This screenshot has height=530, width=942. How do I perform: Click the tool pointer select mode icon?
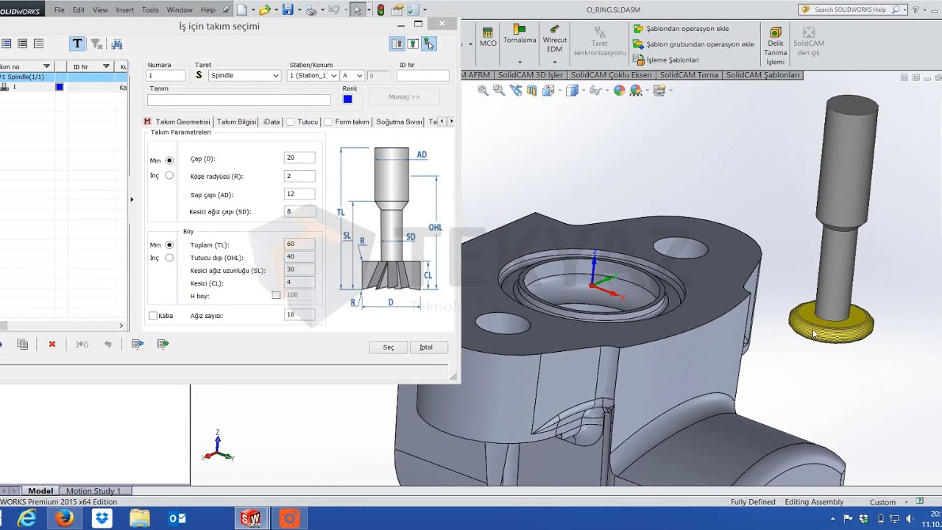coord(429,44)
